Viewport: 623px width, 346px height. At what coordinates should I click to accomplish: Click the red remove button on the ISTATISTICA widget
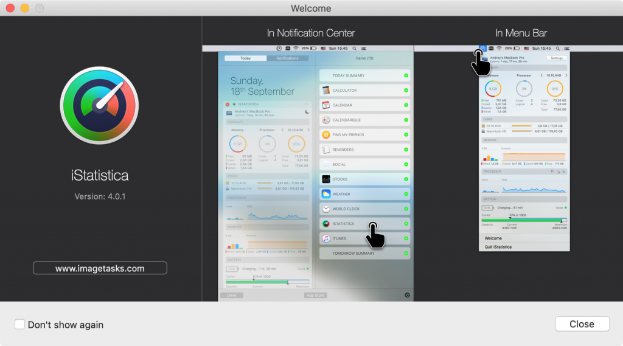[228, 104]
